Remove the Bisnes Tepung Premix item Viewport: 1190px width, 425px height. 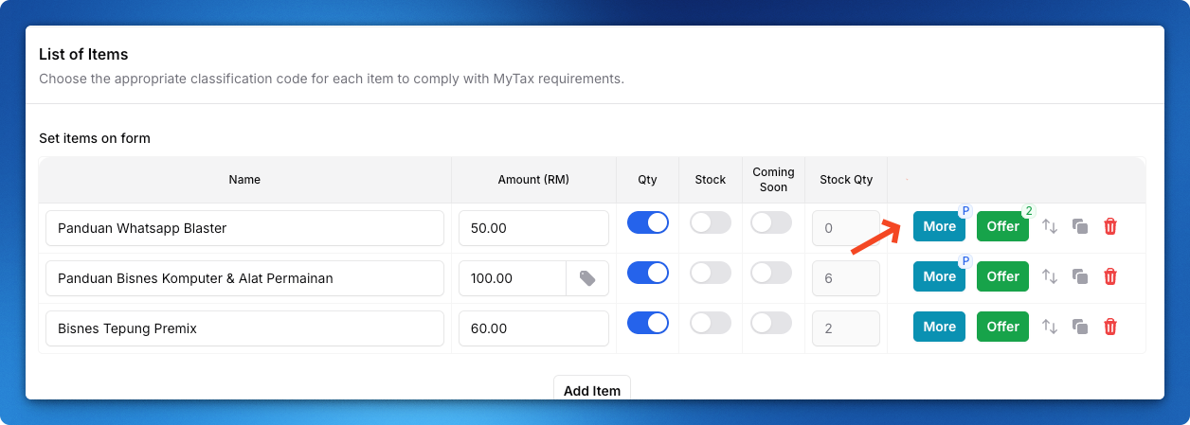point(1110,327)
